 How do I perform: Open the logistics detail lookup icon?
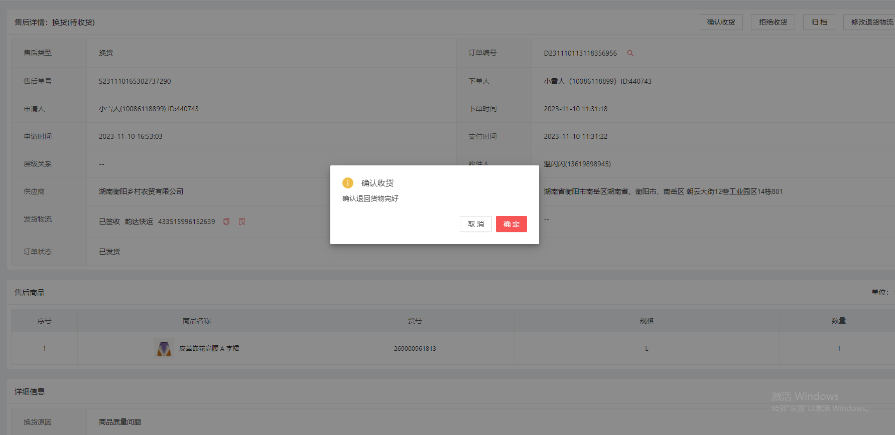point(242,222)
